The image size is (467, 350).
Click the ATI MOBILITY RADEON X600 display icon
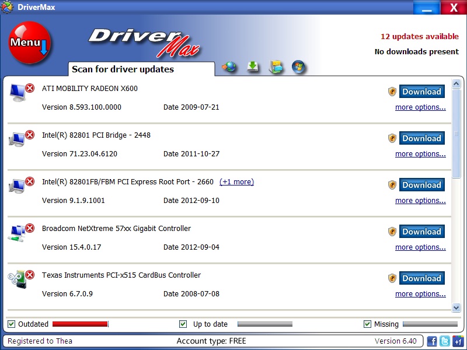18,93
